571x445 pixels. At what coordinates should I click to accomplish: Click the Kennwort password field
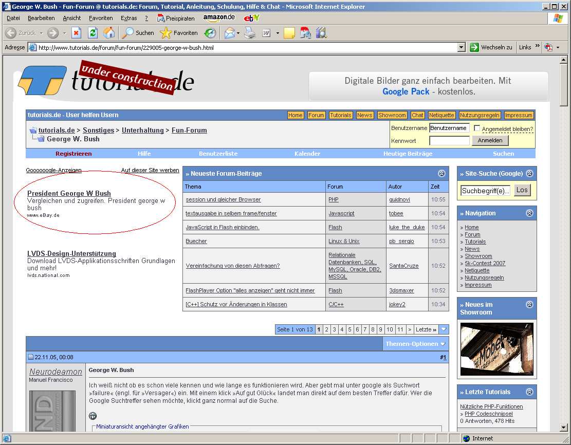point(449,141)
